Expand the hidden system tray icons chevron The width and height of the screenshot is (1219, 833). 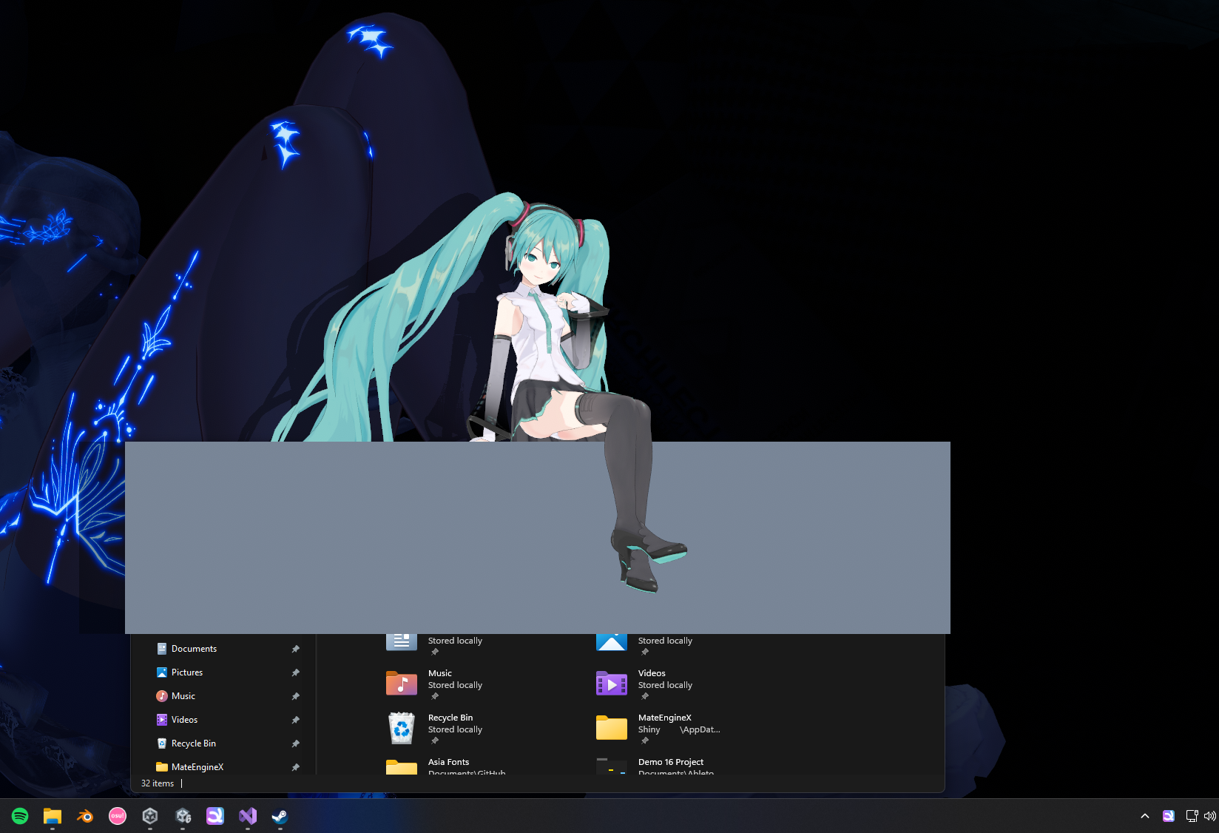pos(1145,816)
